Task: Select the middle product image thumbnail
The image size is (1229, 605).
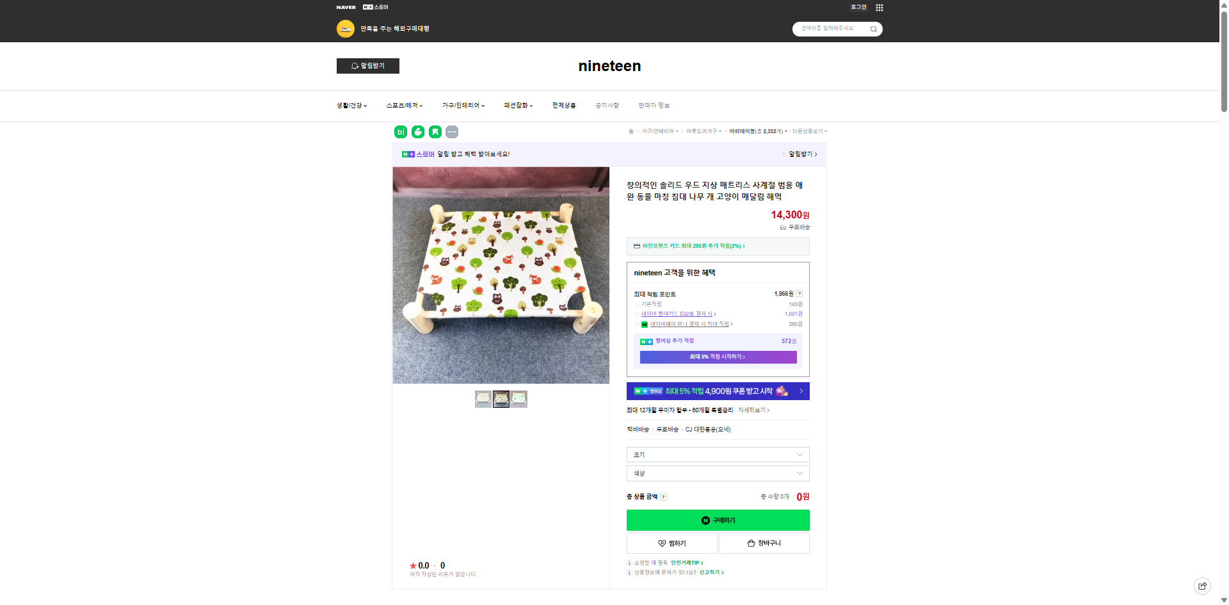Action: [501, 399]
